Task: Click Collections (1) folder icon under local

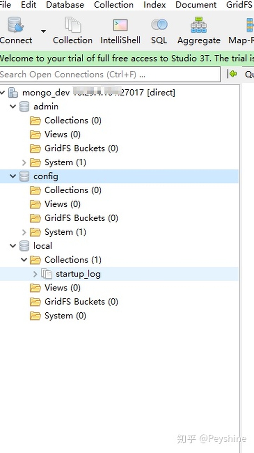Action: [35, 260]
